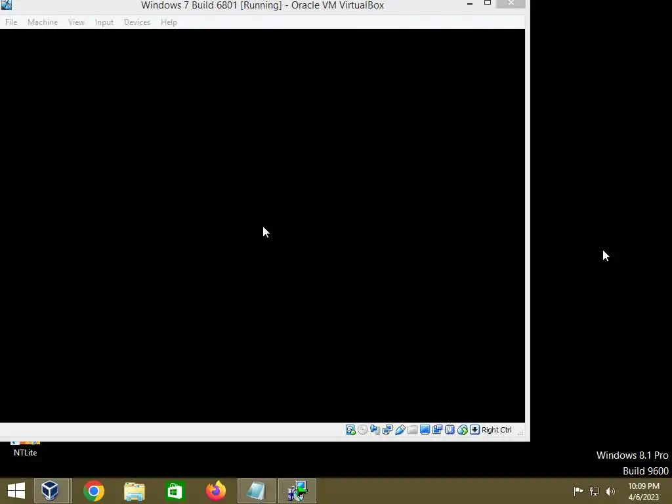Open the Windows Start button
The width and height of the screenshot is (672, 504).
(x=16, y=491)
